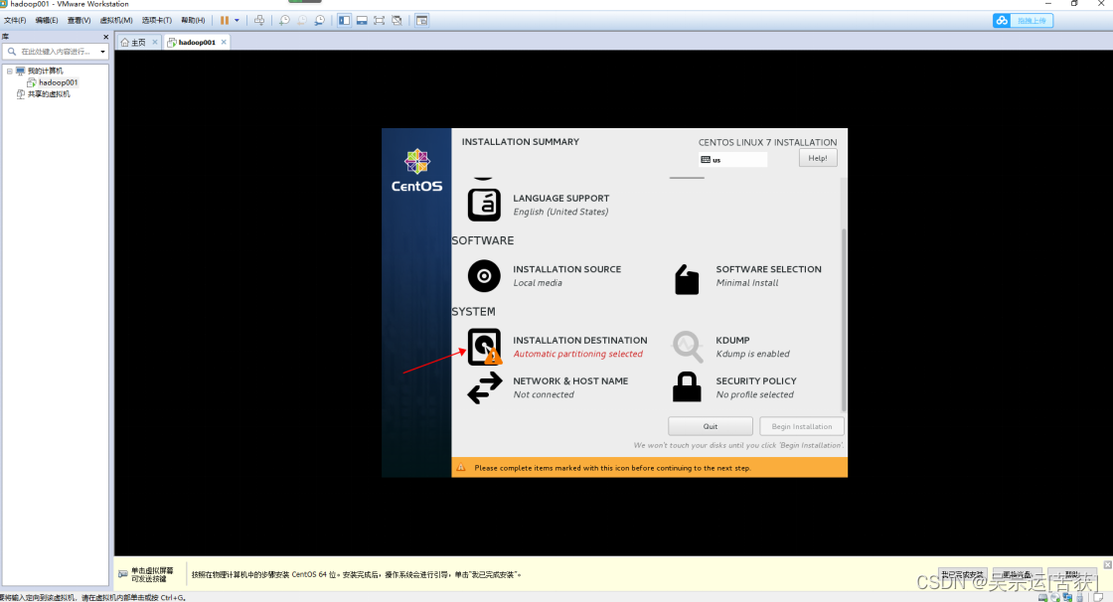The image size is (1113, 602).
Task: Close the 主页 tab
Action: (155, 42)
